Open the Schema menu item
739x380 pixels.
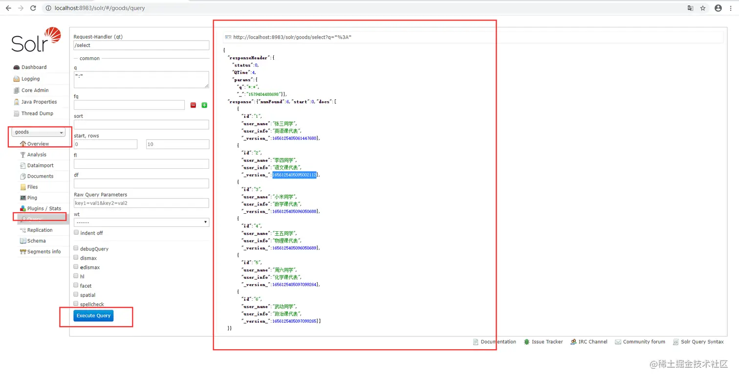coord(36,241)
